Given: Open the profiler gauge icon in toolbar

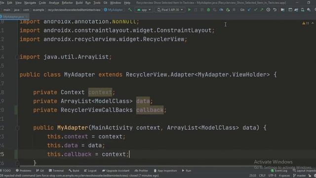Looking at the screenshot, I should (x=221, y=10).
